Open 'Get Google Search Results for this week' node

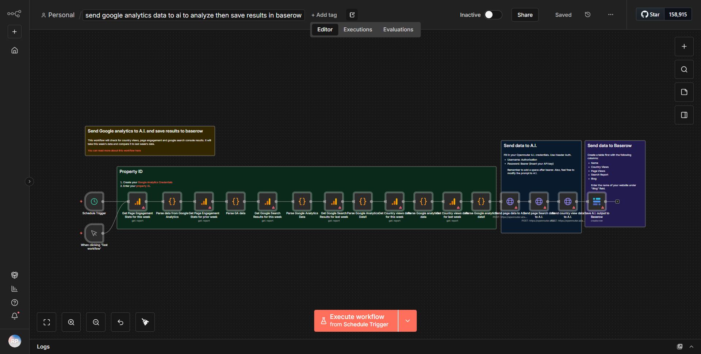coord(268,201)
